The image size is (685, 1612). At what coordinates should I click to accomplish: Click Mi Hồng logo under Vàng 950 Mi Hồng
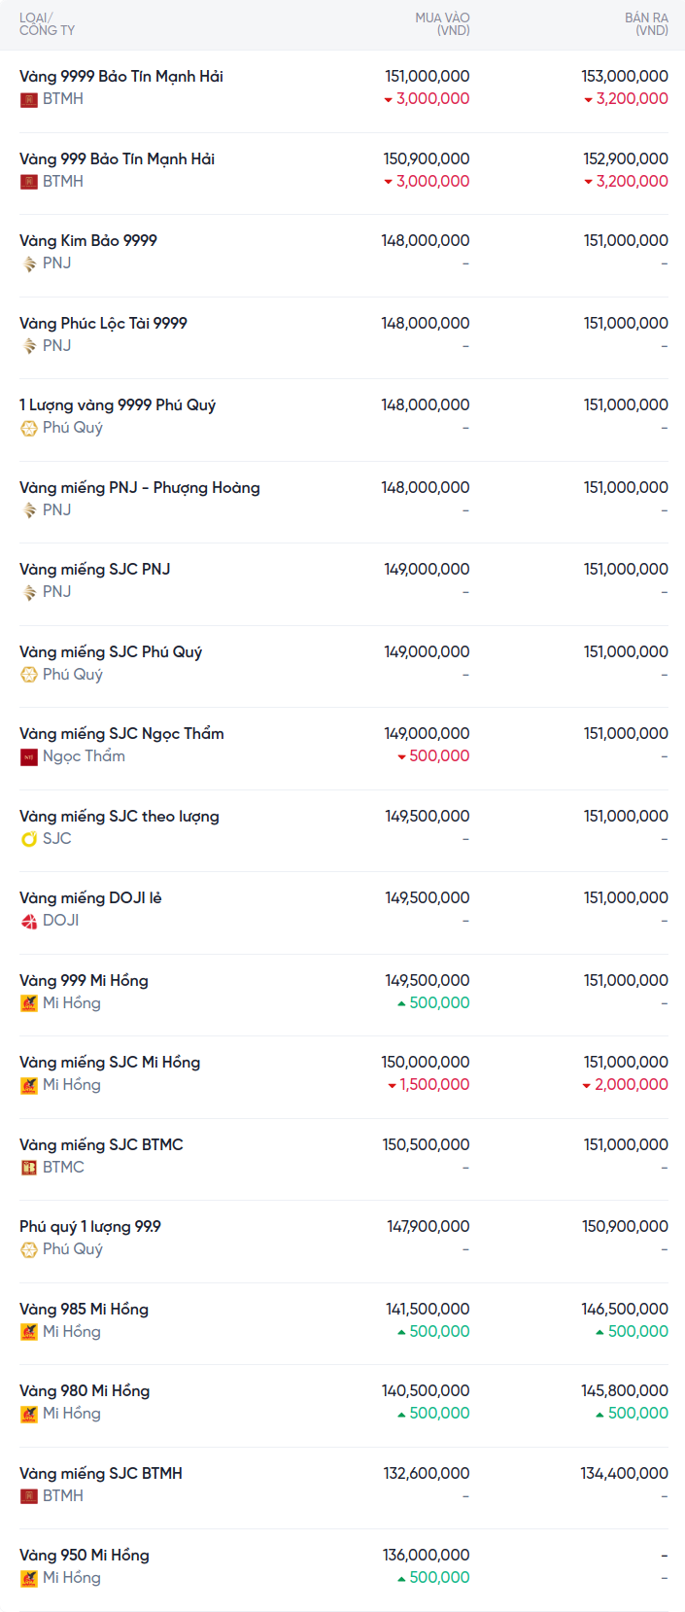pyautogui.click(x=29, y=1578)
